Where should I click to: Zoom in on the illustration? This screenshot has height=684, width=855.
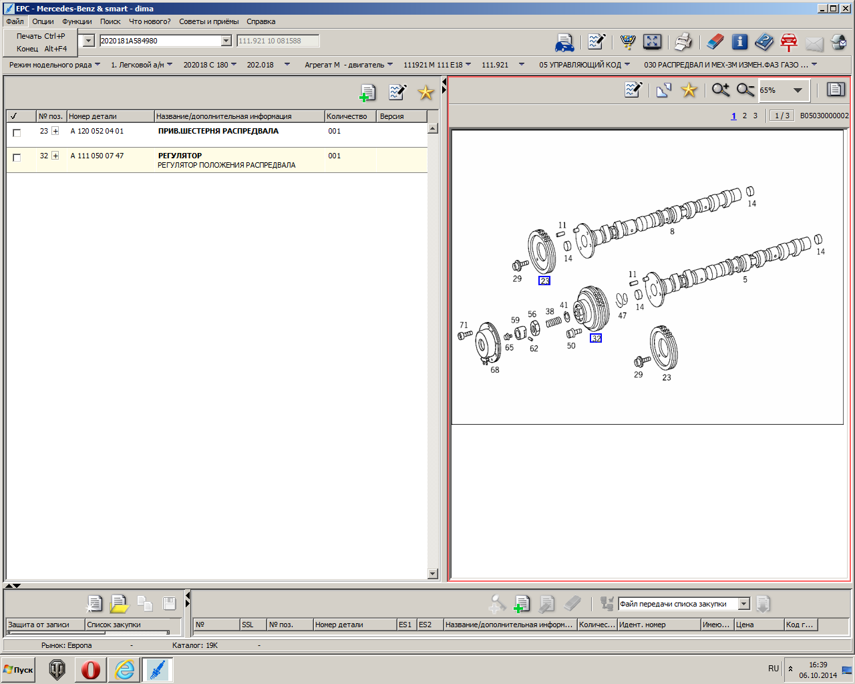click(721, 90)
